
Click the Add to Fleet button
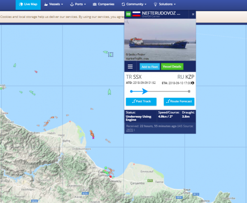point(149,67)
